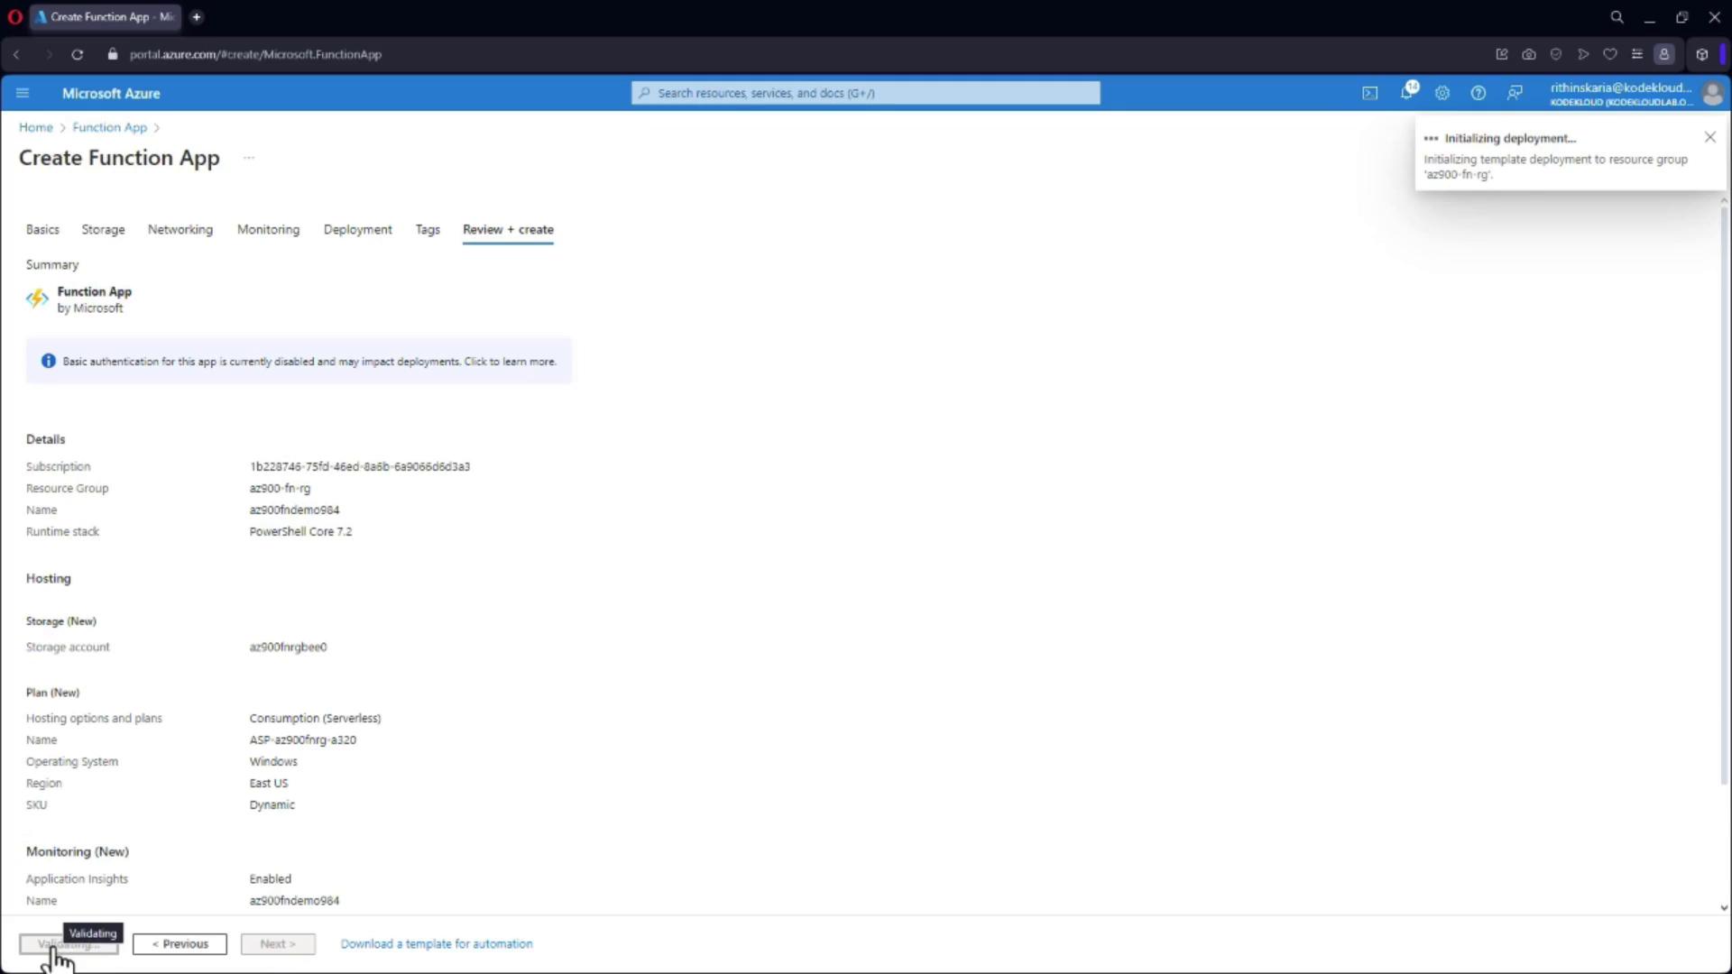This screenshot has width=1732, height=974.
Task: Open the Monitoring tab
Action: coord(268,229)
